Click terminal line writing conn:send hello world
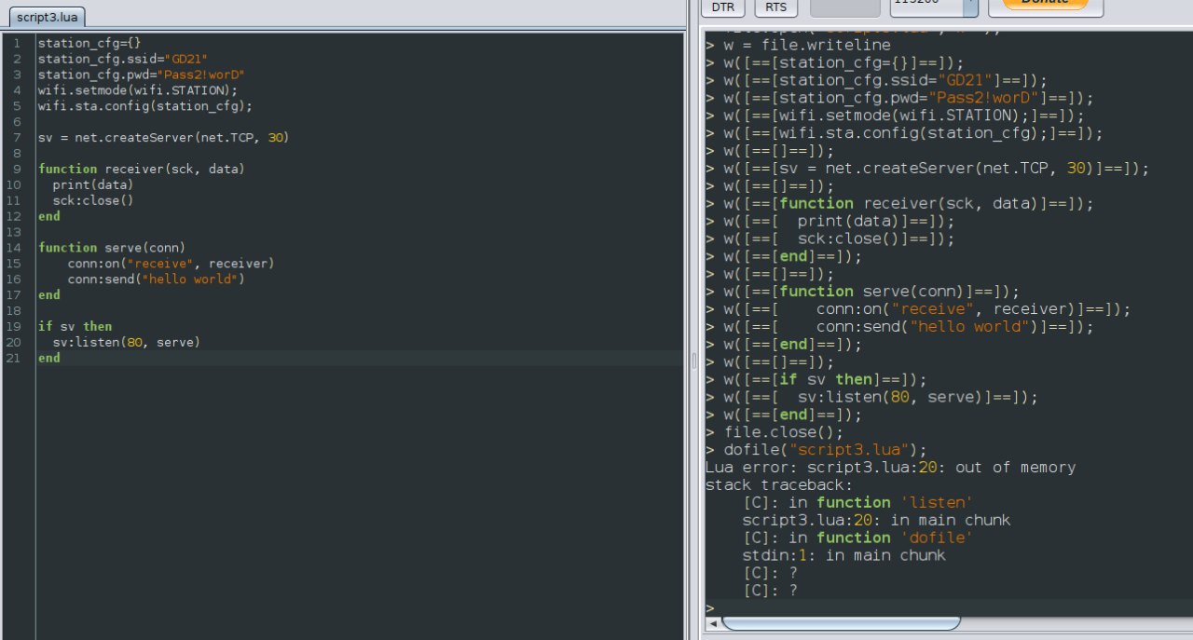Screen dimensions: 1193x640 [899, 327]
